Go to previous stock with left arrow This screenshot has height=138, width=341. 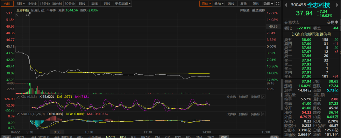pos(286,5)
